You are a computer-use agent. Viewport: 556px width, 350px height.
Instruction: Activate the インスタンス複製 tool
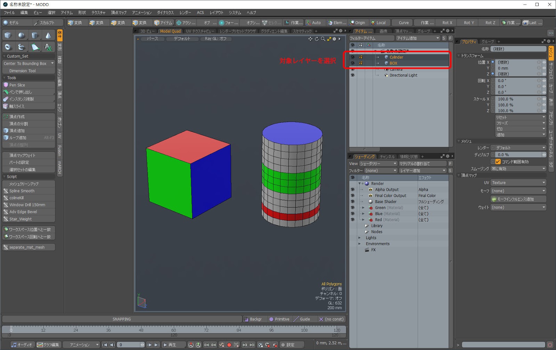(x=29, y=99)
